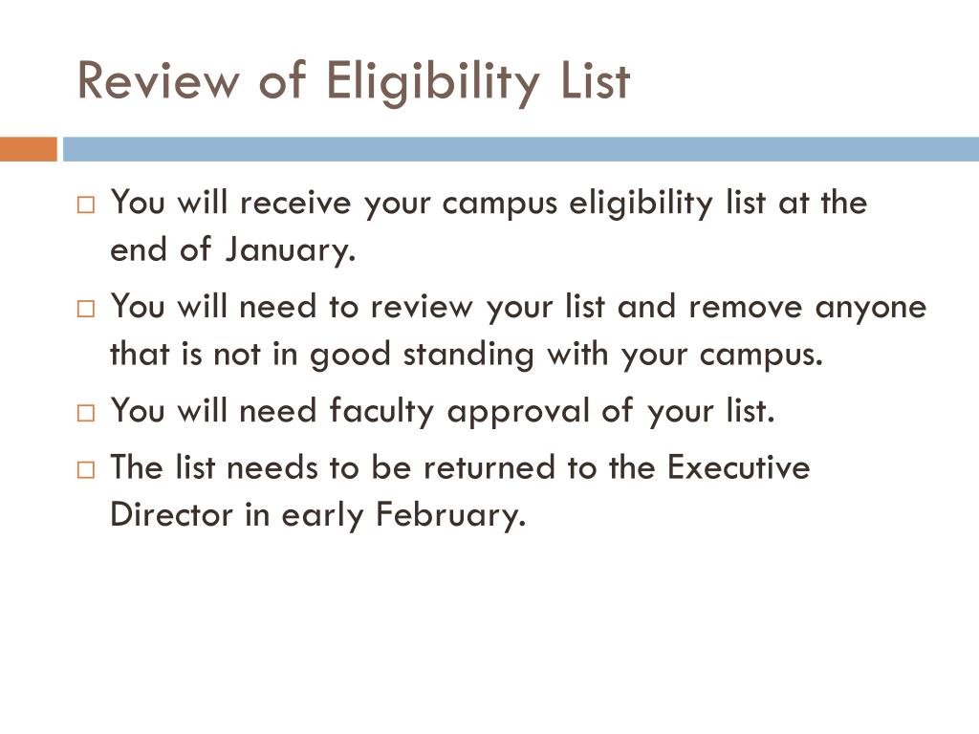The height and width of the screenshot is (734, 979).
Task: Click the word 'campus' in first bullet
Action: point(499,205)
